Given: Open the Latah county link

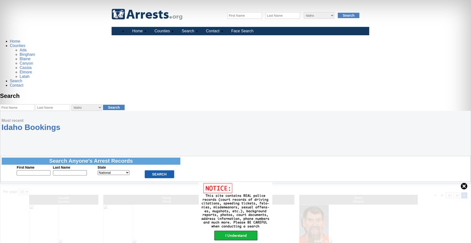Looking at the screenshot, I should coord(24,76).
